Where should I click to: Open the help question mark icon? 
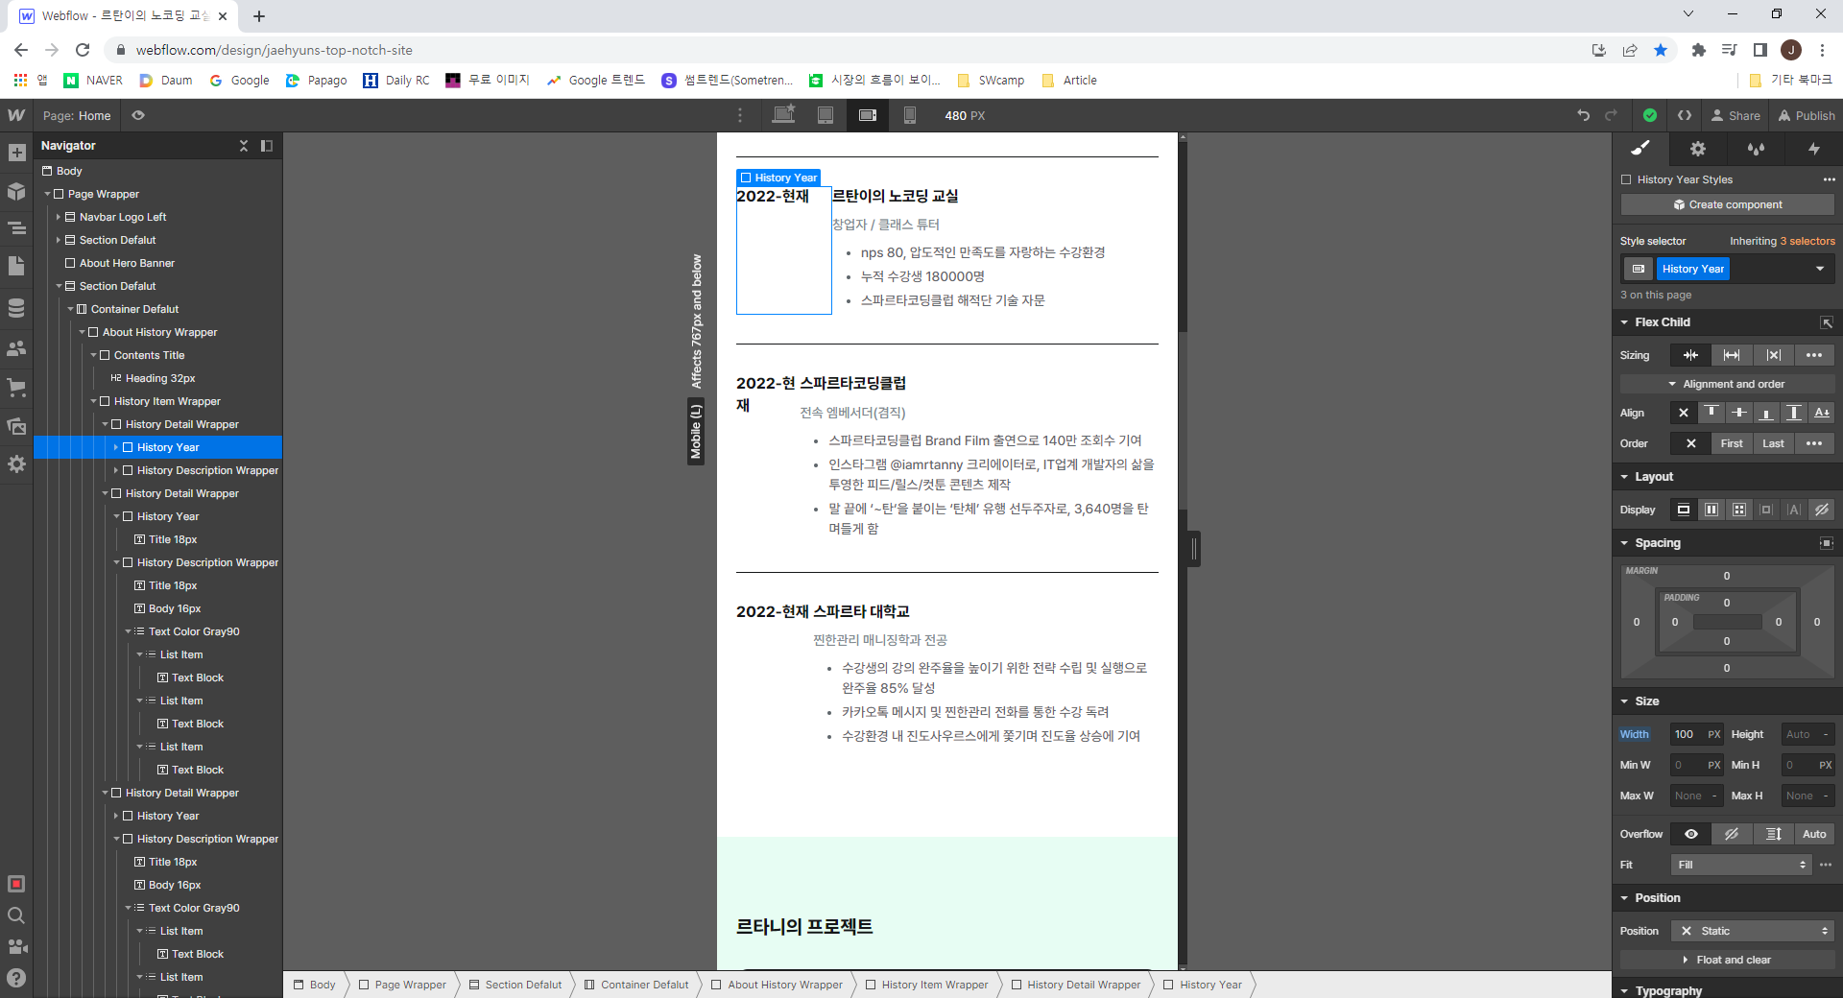click(16, 978)
